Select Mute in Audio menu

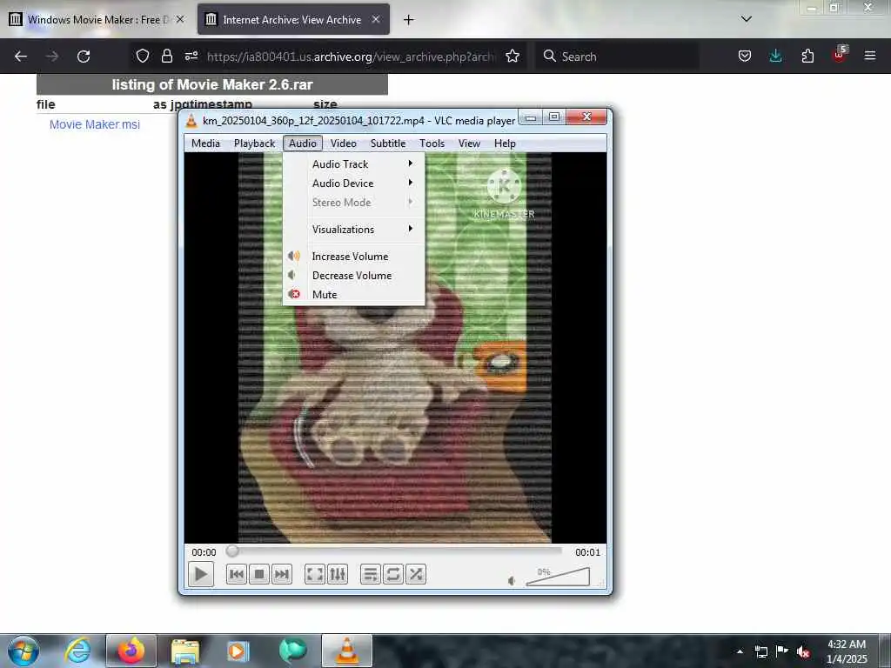pyautogui.click(x=353, y=294)
